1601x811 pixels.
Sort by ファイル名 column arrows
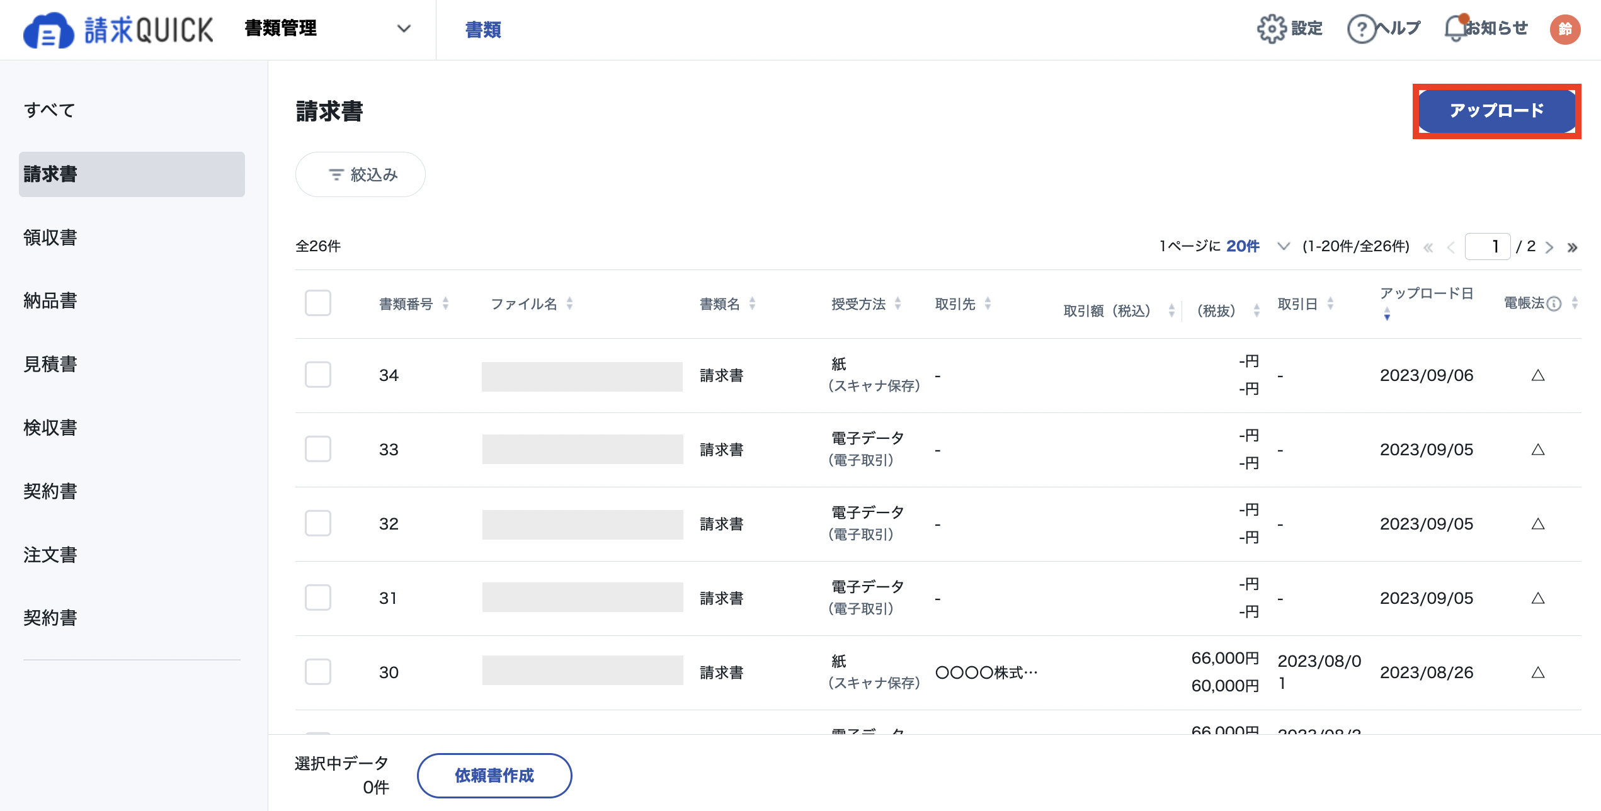coord(569,303)
